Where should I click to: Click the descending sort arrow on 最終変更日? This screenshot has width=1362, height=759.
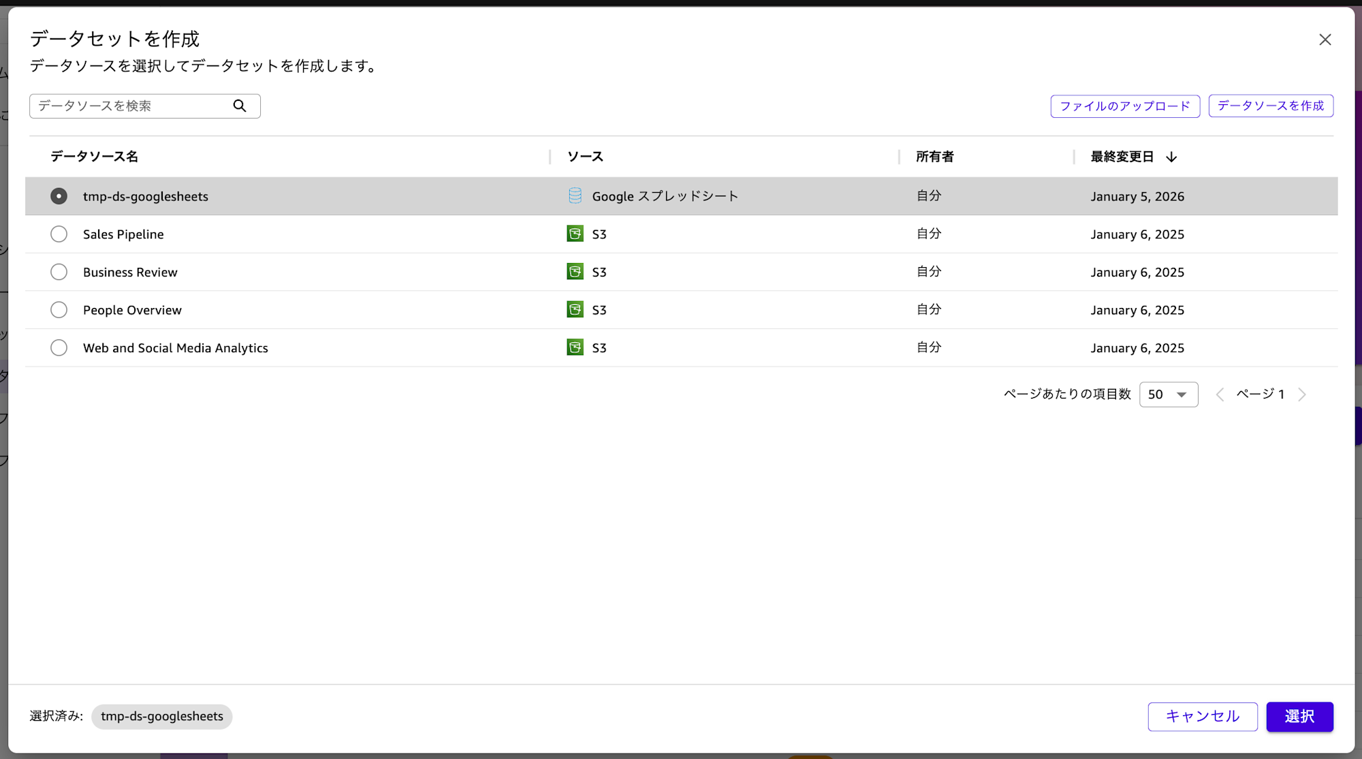tap(1171, 157)
